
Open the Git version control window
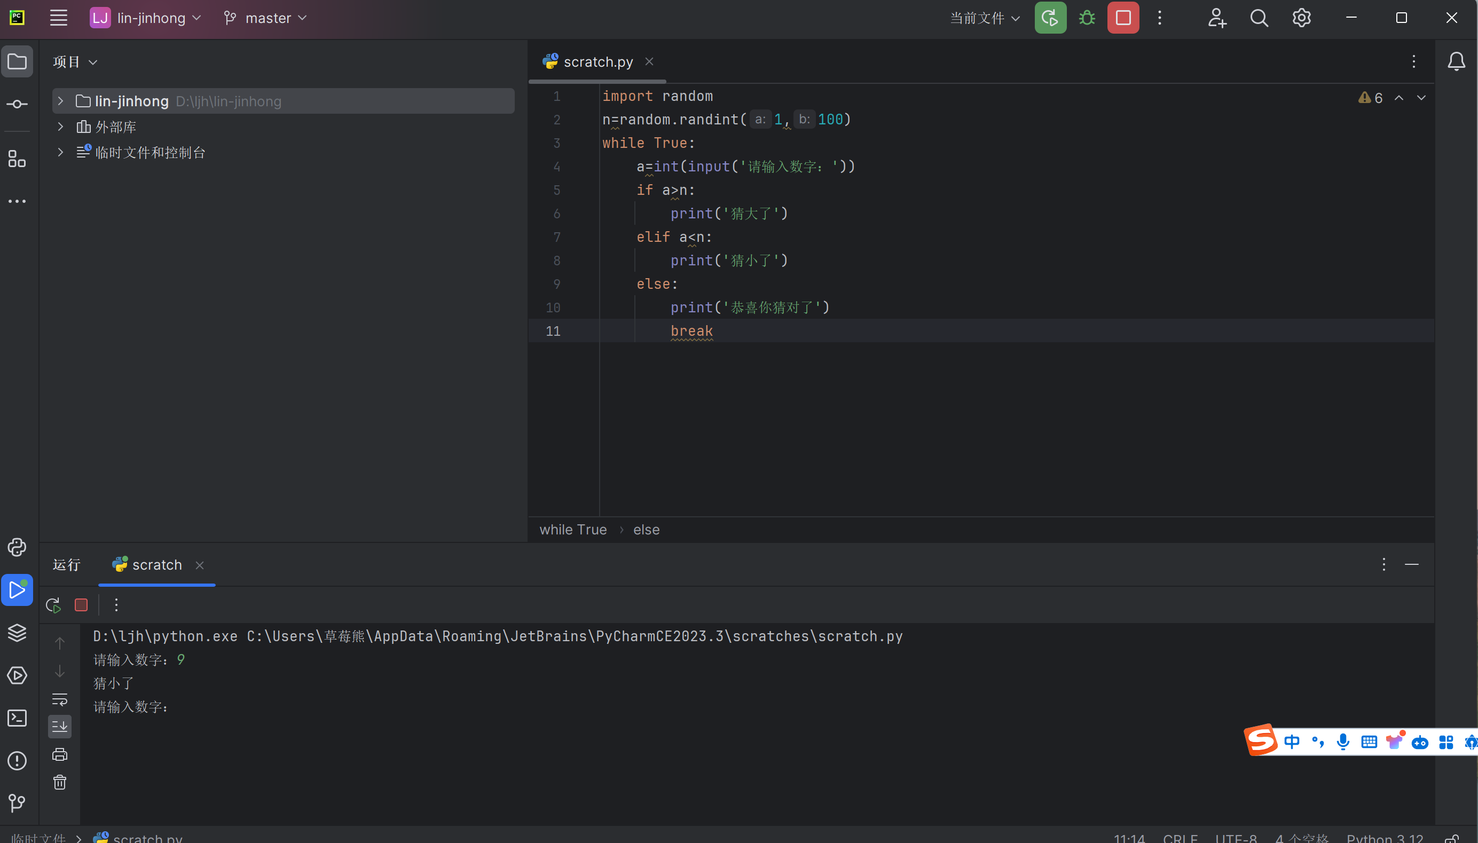point(17,802)
